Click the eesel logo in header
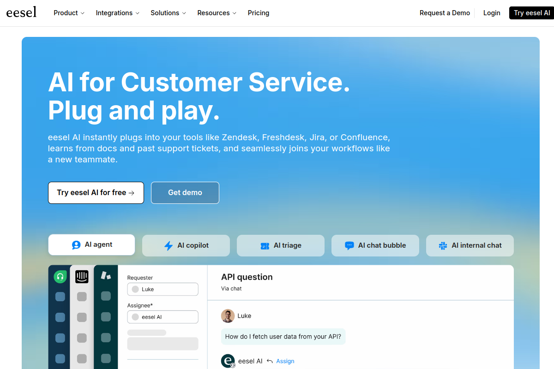Viewport: 554px width, 369px height. [21, 12]
